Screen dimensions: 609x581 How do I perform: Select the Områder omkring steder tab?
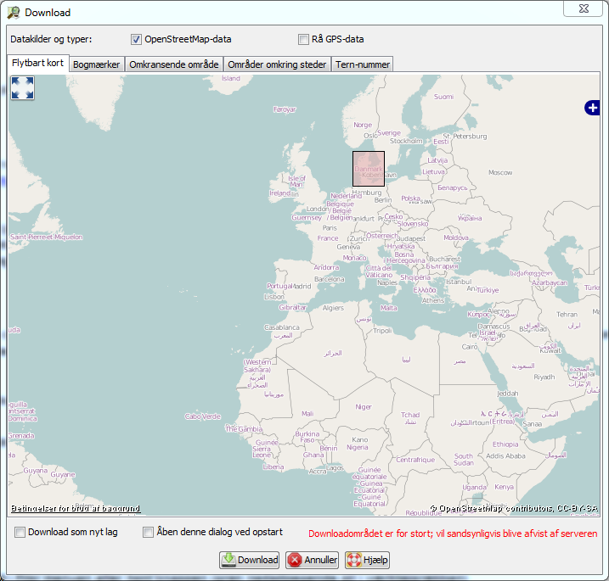coord(277,64)
